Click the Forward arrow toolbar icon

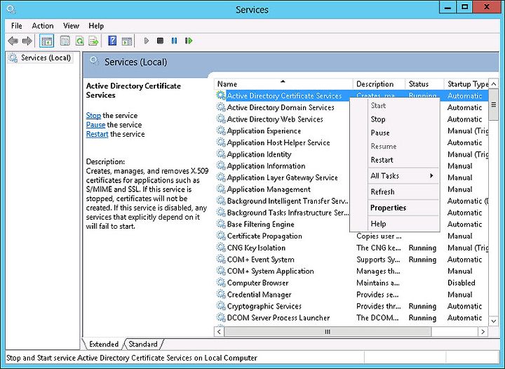click(27, 41)
